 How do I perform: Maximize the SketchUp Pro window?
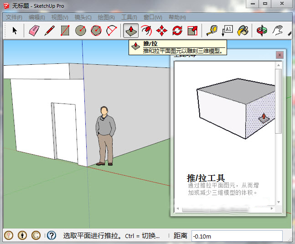point(265,4)
